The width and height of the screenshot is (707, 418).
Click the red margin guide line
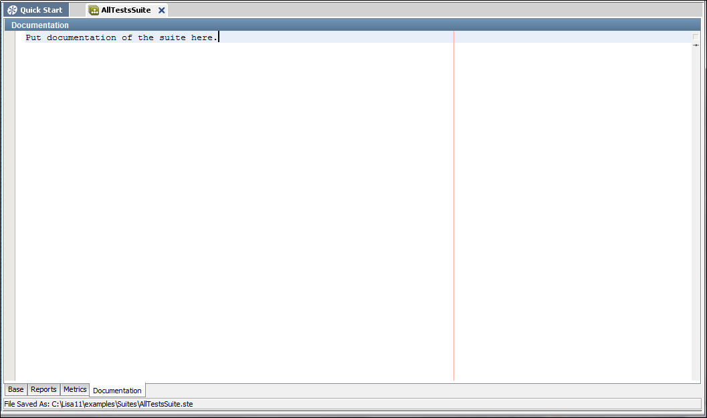click(x=454, y=201)
